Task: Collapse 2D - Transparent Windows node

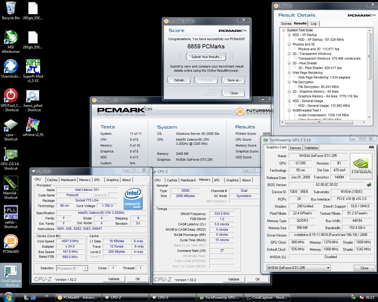Action: point(289,54)
